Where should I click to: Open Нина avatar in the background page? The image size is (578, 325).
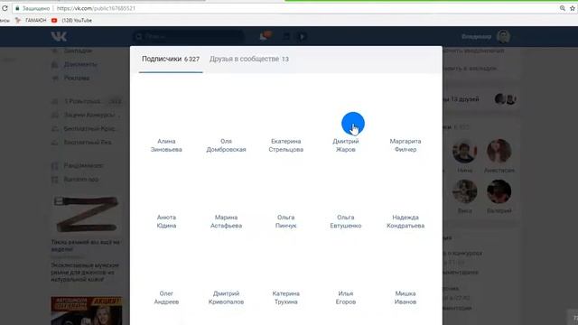coord(464,151)
